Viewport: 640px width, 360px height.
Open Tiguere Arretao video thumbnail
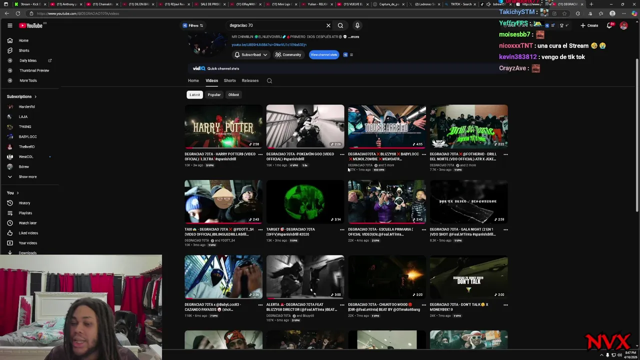(387, 126)
